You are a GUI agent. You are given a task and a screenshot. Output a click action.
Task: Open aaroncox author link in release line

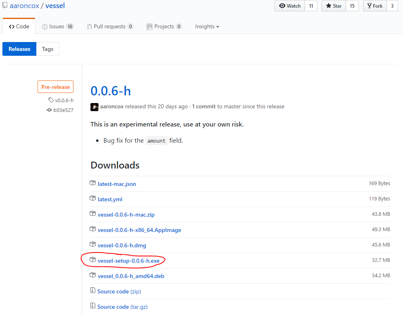(x=112, y=106)
